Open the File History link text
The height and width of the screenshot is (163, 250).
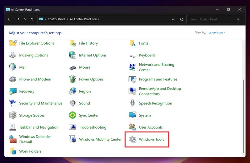point(88,43)
